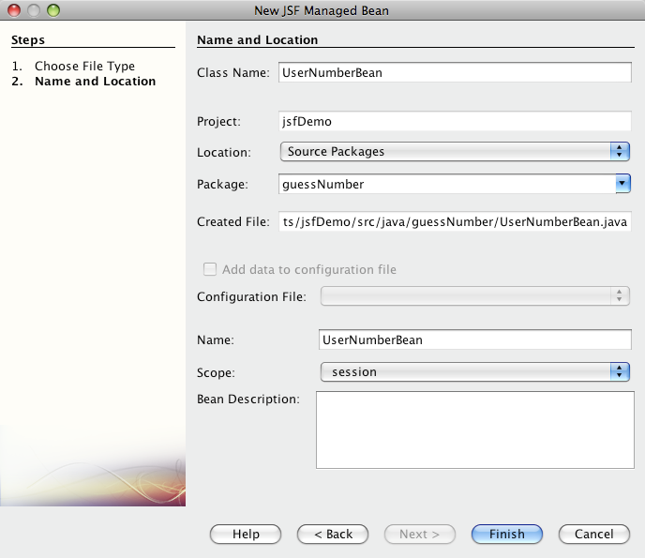Expand the Package combo box arrow
Image resolution: width=645 pixels, height=558 pixels.
(x=622, y=185)
